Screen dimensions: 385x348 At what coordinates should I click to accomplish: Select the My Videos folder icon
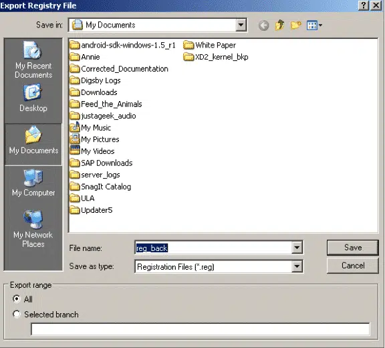(75, 151)
